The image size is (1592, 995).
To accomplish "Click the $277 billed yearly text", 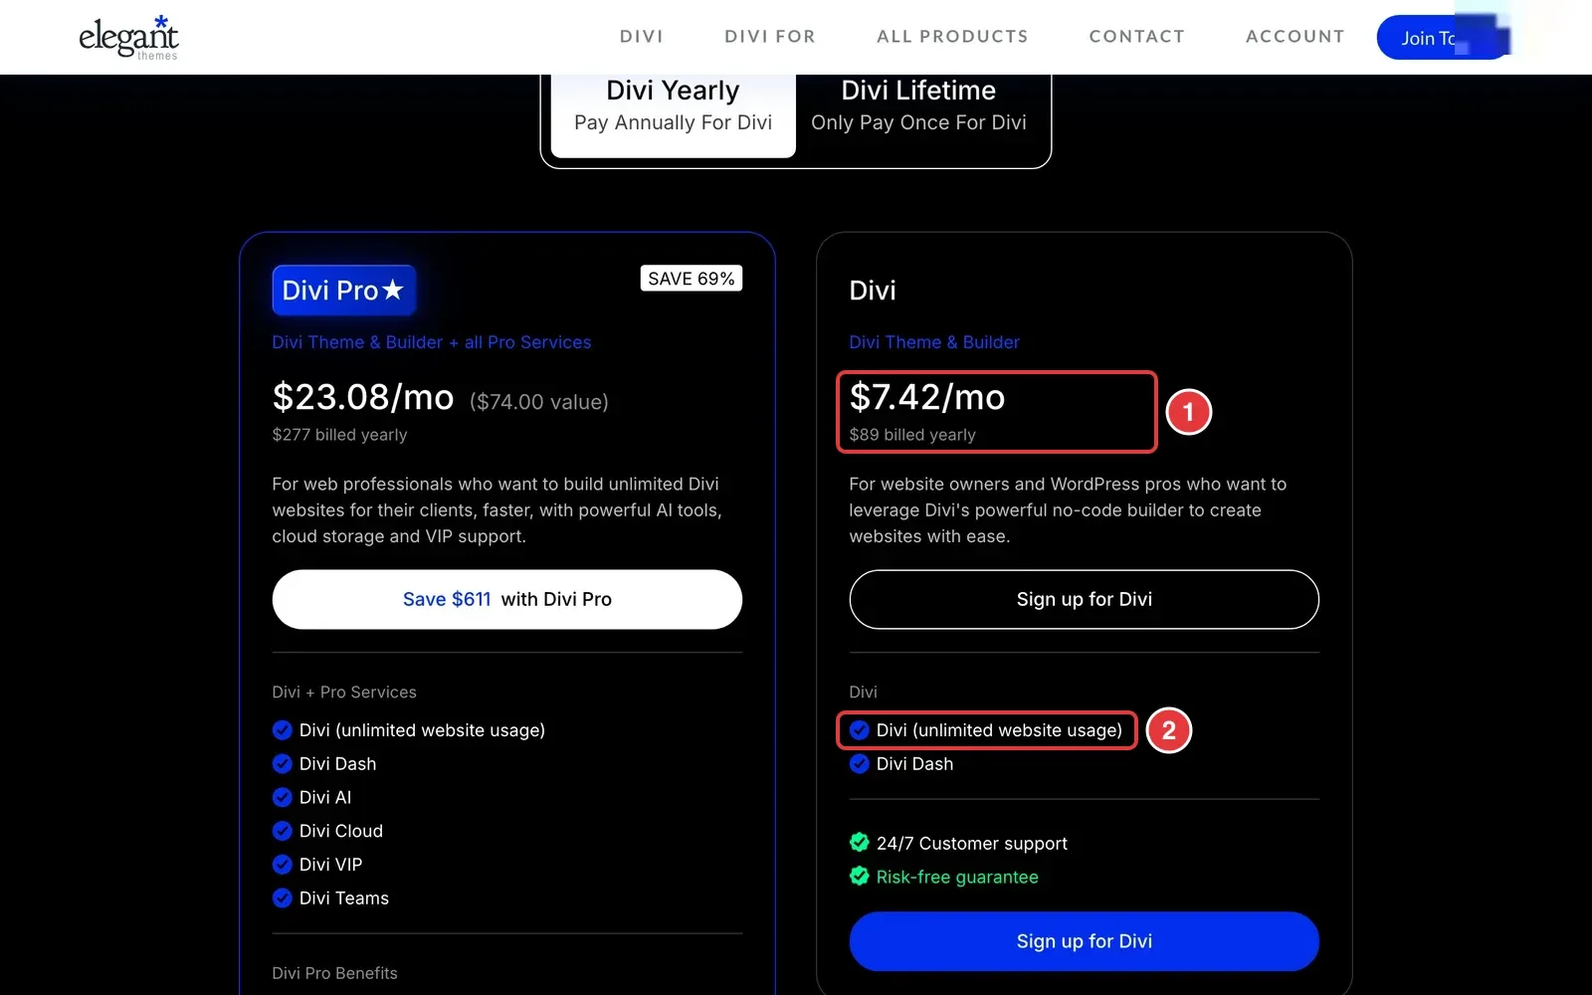I will (339, 435).
